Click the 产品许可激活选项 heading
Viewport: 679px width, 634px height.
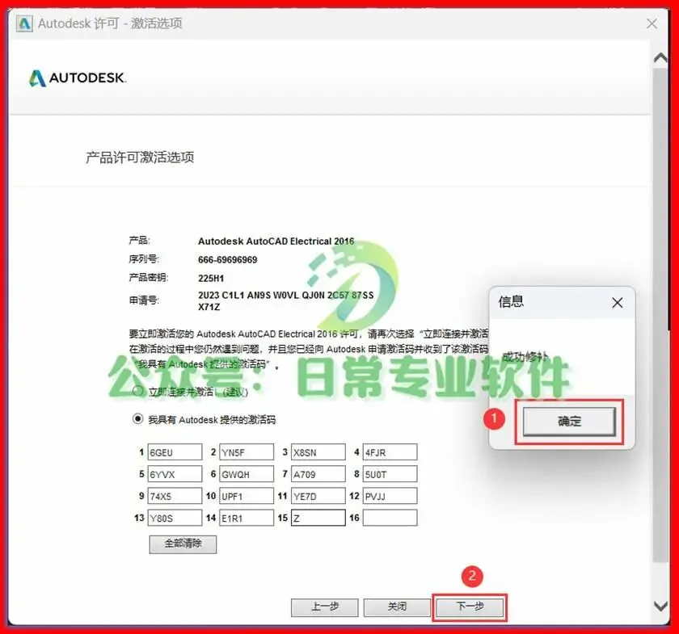(x=140, y=157)
